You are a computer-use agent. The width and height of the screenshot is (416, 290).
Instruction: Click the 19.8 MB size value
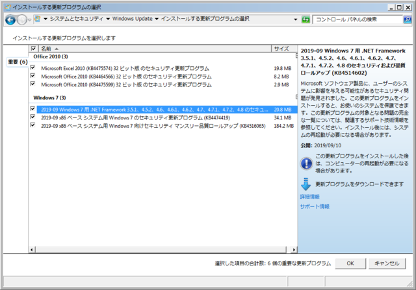tap(283, 68)
